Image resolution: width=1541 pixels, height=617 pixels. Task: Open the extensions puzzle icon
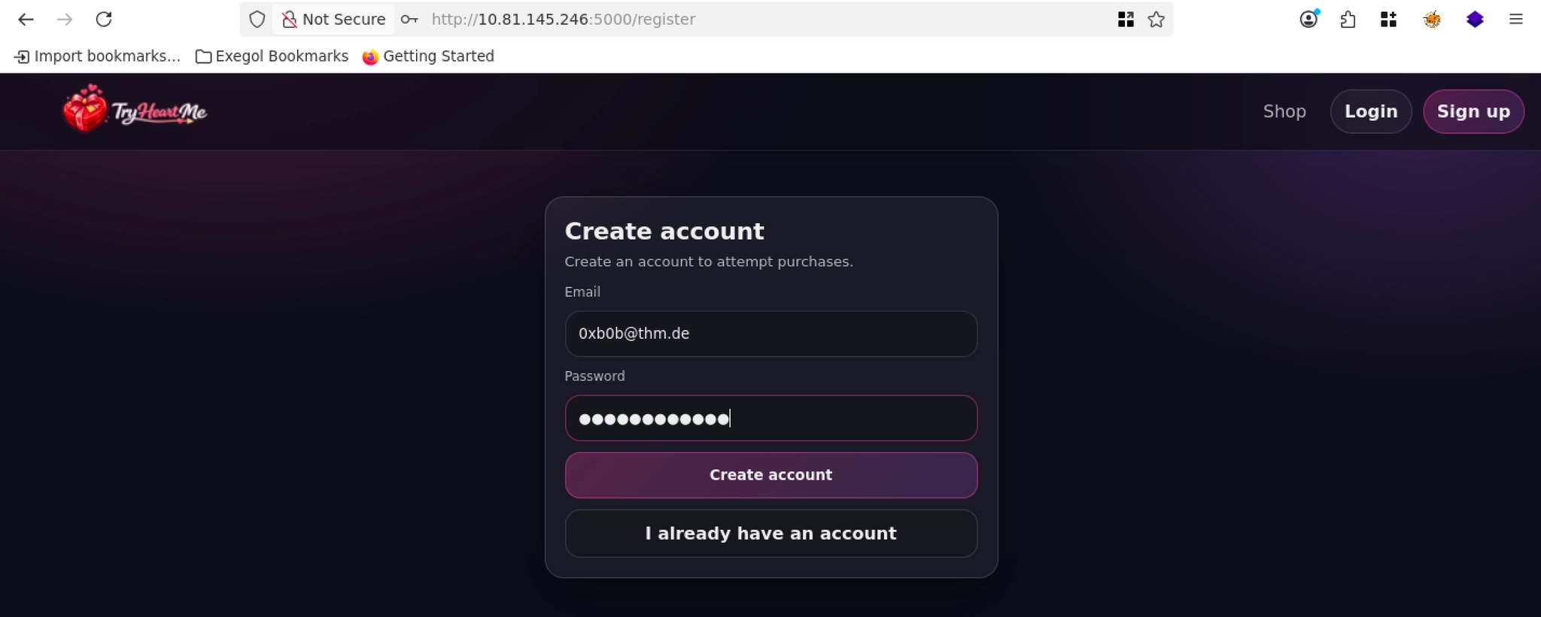(1348, 20)
